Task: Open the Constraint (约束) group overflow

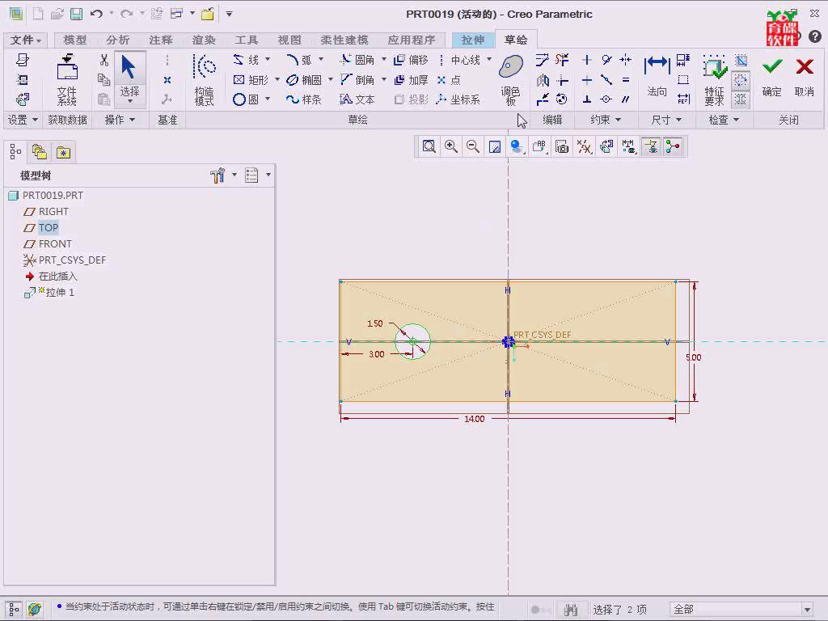Action: pyautogui.click(x=605, y=120)
